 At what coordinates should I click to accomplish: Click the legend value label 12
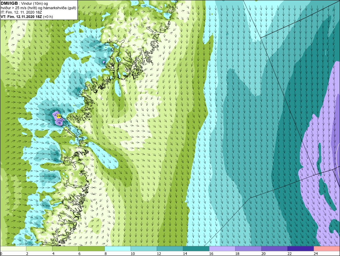pyautogui.click(x=159, y=254)
